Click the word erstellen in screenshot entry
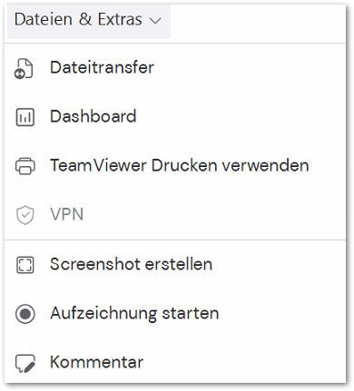Image resolution: width=354 pixels, height=391 pixels. pos(179,264)
